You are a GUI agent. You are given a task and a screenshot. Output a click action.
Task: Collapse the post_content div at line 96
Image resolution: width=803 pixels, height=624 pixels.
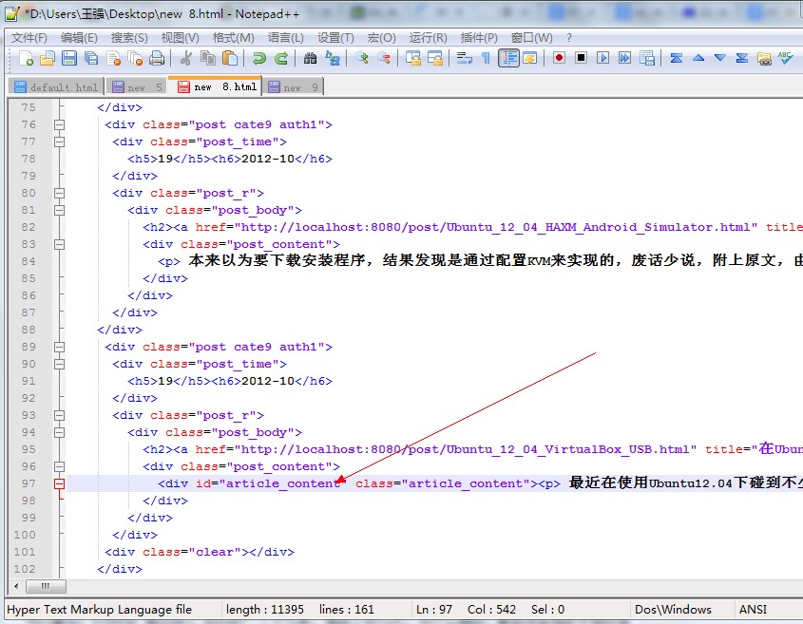pos(60,467)
